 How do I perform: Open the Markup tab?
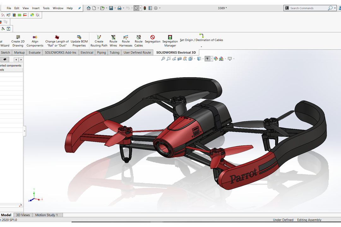point(19,52)
